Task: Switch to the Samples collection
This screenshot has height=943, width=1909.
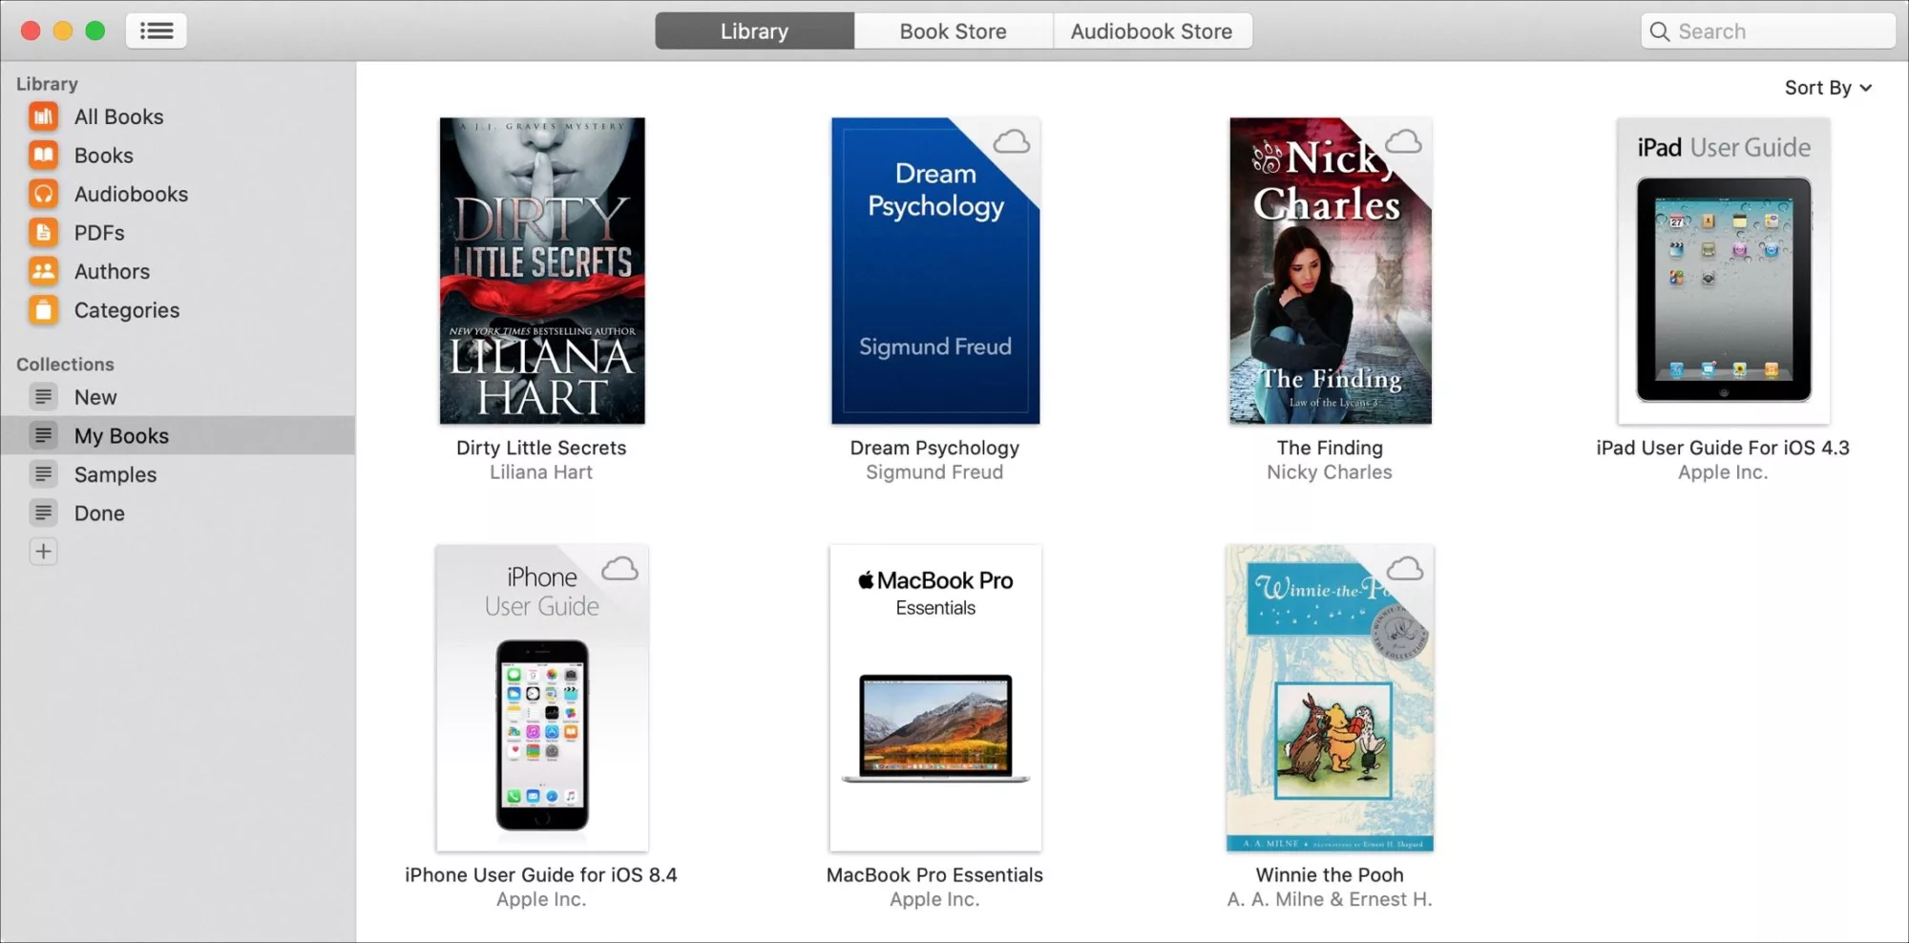Action: tap(115, 474)
